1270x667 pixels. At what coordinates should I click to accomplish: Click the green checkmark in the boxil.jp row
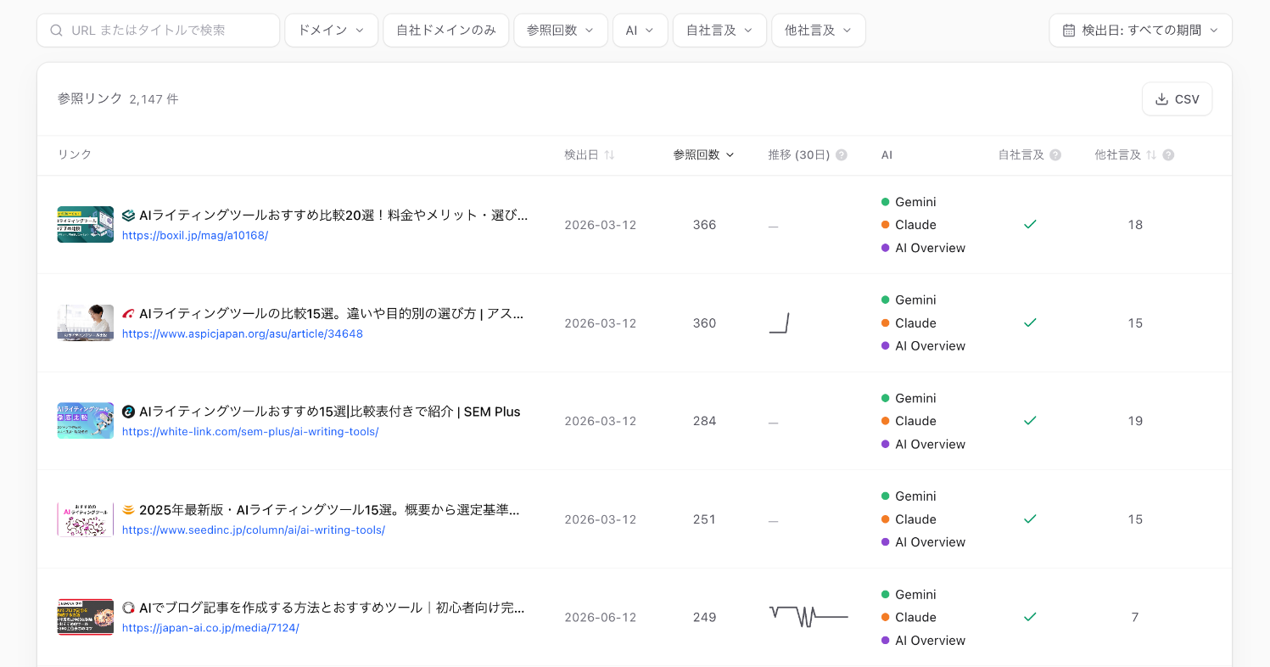pos(1030,225)
